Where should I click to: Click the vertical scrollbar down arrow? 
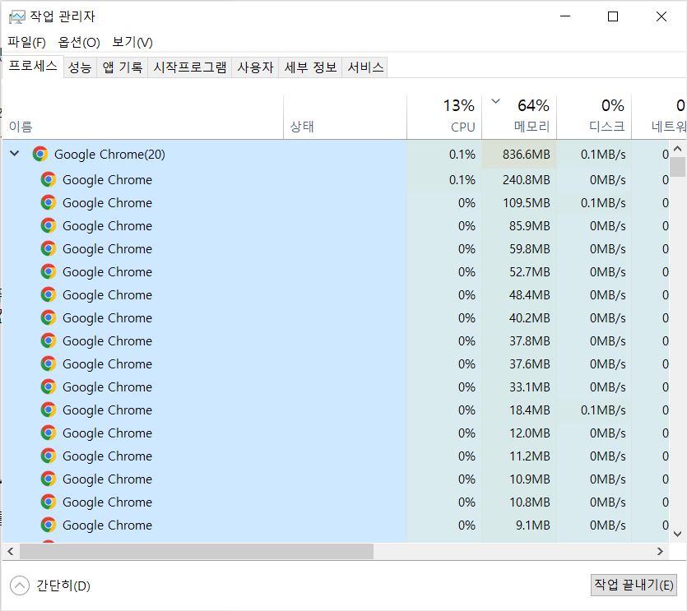coord(677,534)
